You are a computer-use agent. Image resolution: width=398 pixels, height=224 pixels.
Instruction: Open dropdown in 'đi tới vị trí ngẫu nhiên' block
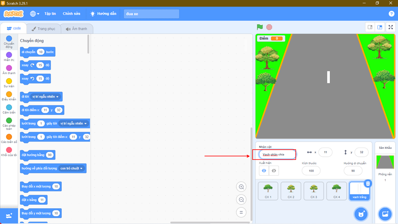pyautogui.click(x=45, y=96)
